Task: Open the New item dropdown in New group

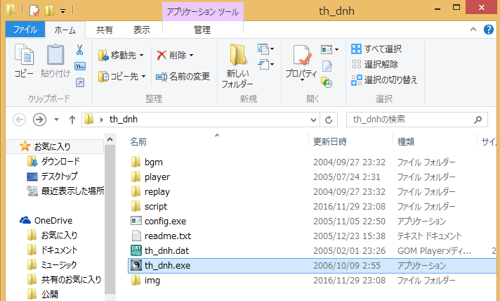Action: point(265,49)
